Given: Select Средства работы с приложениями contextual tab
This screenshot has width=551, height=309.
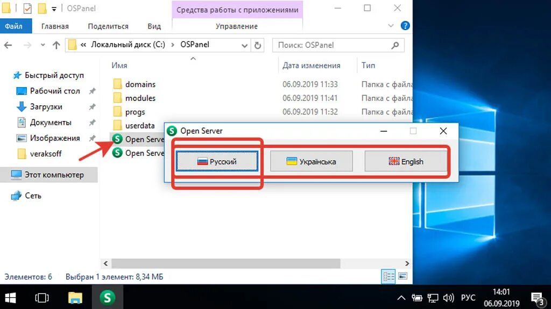Looking at the screenshot, I should [x=237, y=10].
